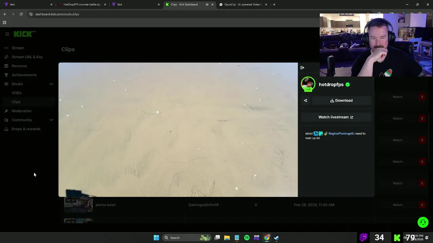Click the taskbar volume icon
This screenshot has height=243, width=433.
click(x=405, y=238)
